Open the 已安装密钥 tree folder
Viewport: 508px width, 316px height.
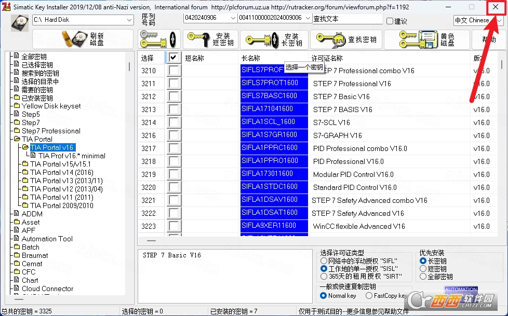(x=37, y=98)
